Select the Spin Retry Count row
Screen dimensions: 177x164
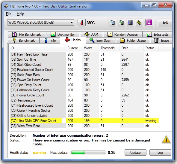pos(84,85)
